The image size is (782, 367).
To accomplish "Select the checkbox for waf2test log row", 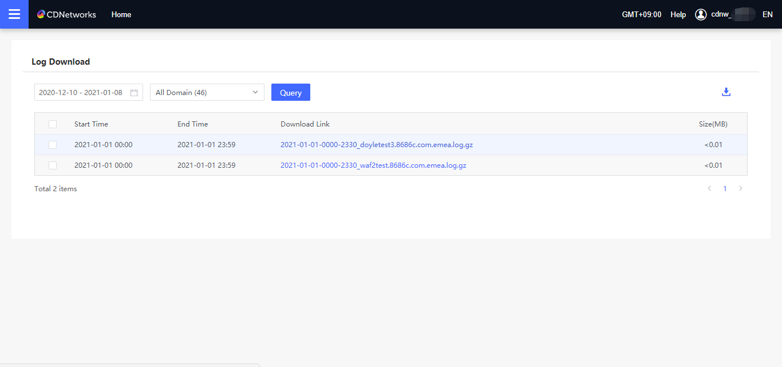I will coord(53,165).
